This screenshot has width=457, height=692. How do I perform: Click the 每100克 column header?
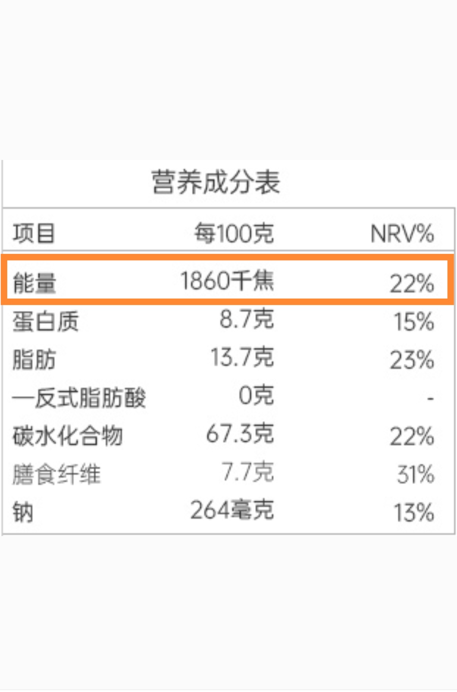[x=234, y=233]
